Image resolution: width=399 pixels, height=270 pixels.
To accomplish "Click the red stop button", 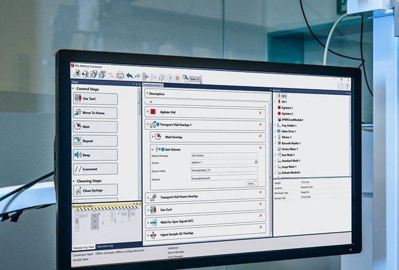I will tap(178, 78).
